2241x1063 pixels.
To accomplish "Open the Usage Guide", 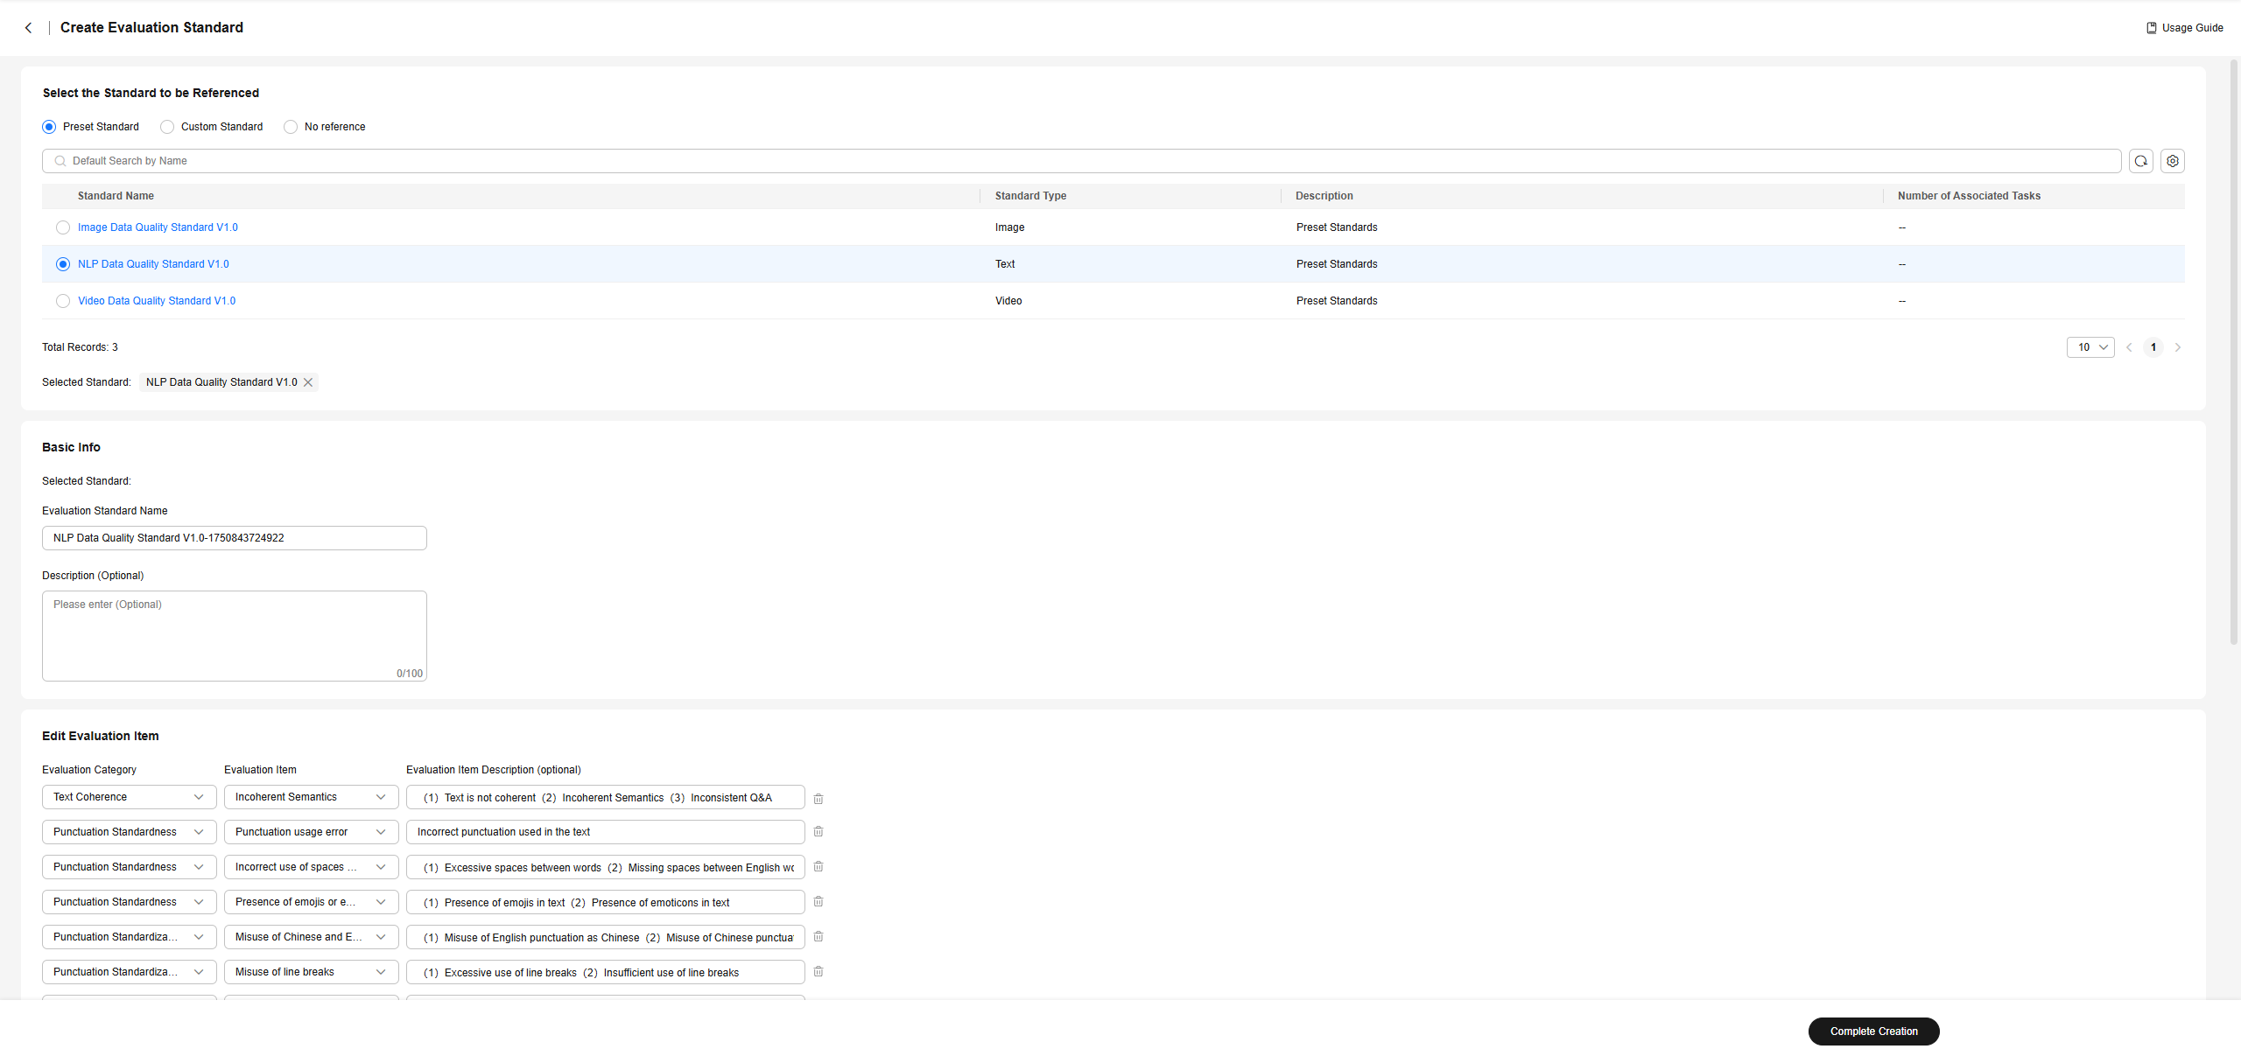I will [2185, 28].
